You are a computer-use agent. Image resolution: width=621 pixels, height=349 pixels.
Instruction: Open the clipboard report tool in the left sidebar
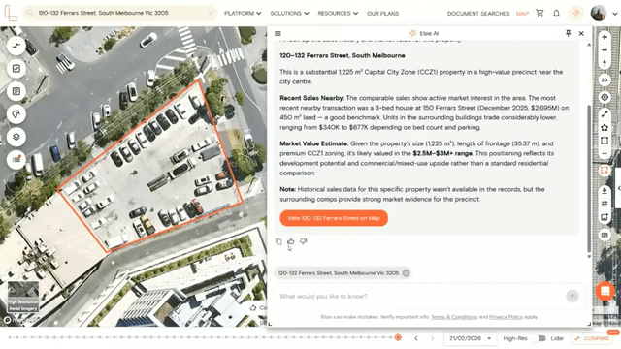click(16, 91)
